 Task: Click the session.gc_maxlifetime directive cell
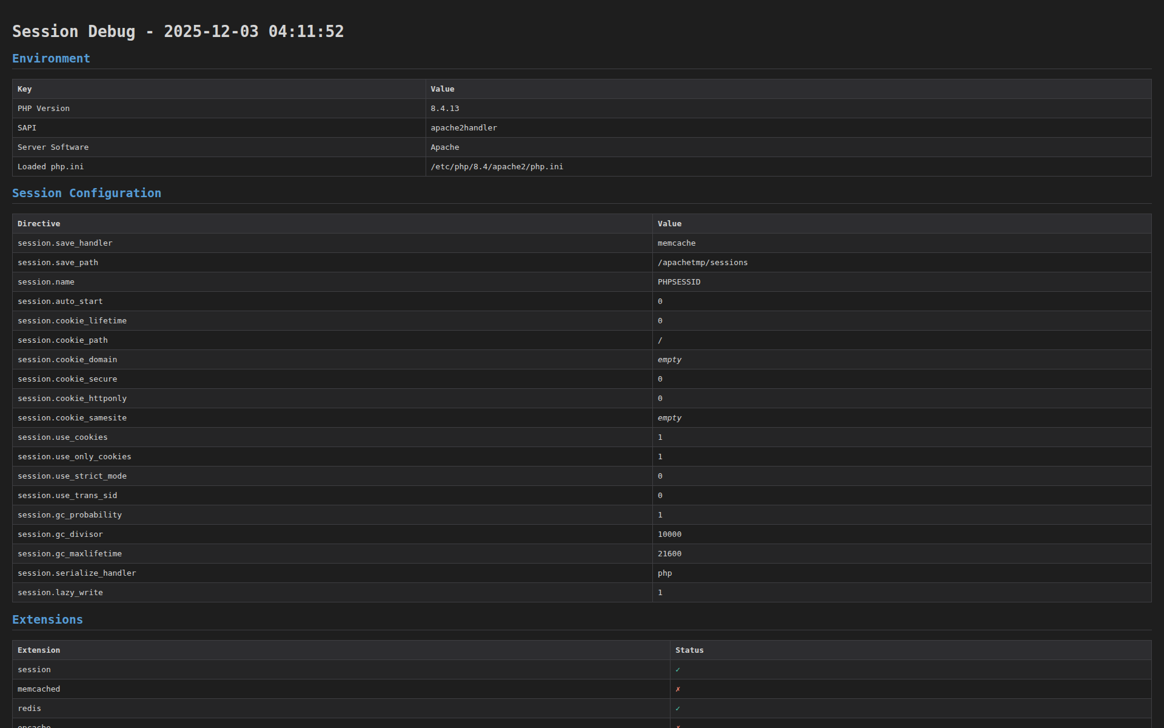coord(70,554)
